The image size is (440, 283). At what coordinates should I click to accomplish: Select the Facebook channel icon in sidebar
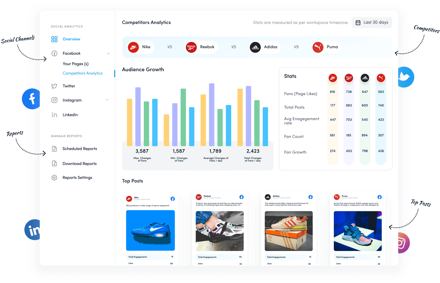coord(54,53)
